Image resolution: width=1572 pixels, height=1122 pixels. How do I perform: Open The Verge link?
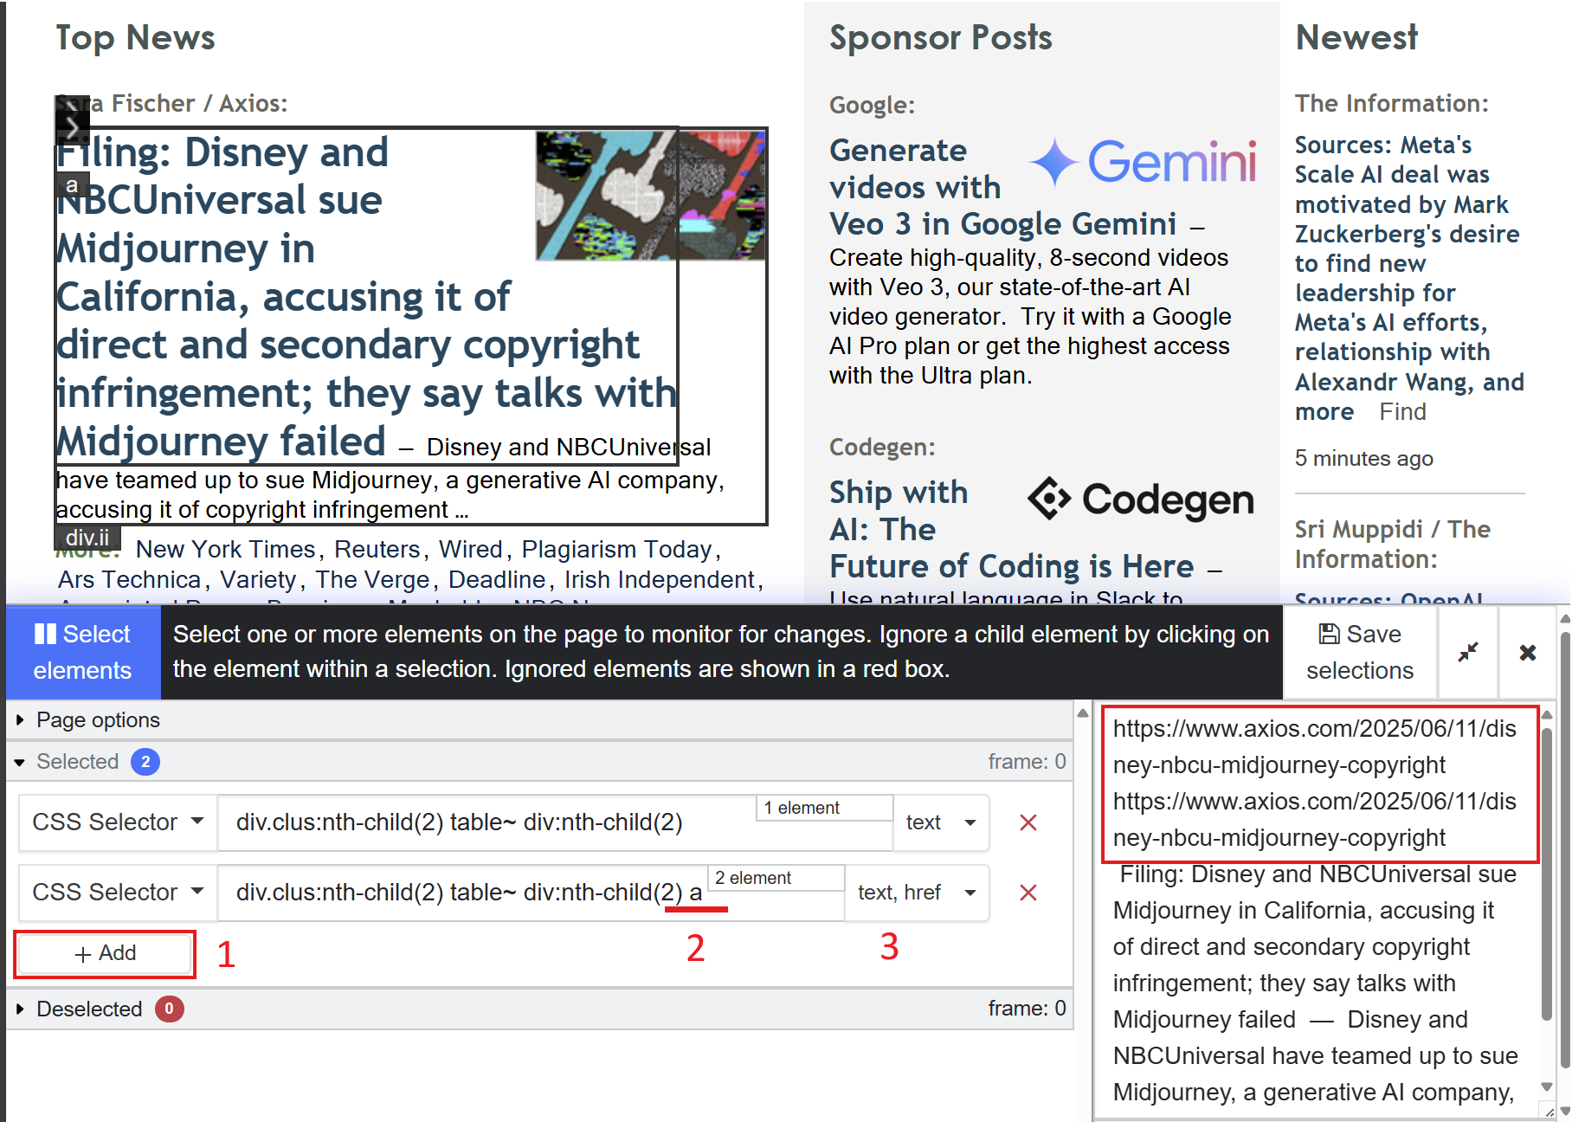[x=372, y=579]
